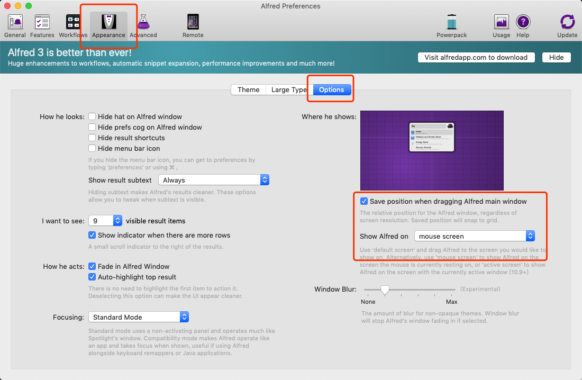Toggle Hide menu bar icon checkbox

click(92, 148)
